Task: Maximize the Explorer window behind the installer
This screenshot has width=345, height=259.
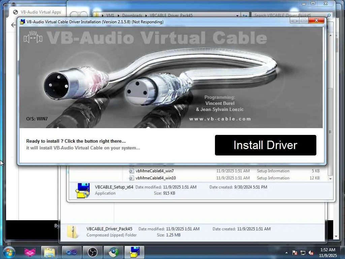Action: pos(313,3)
